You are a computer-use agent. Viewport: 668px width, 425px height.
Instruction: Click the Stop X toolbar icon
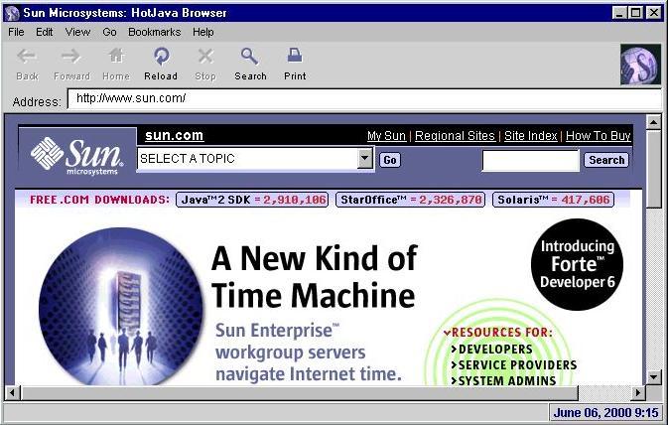click(205, 56)
